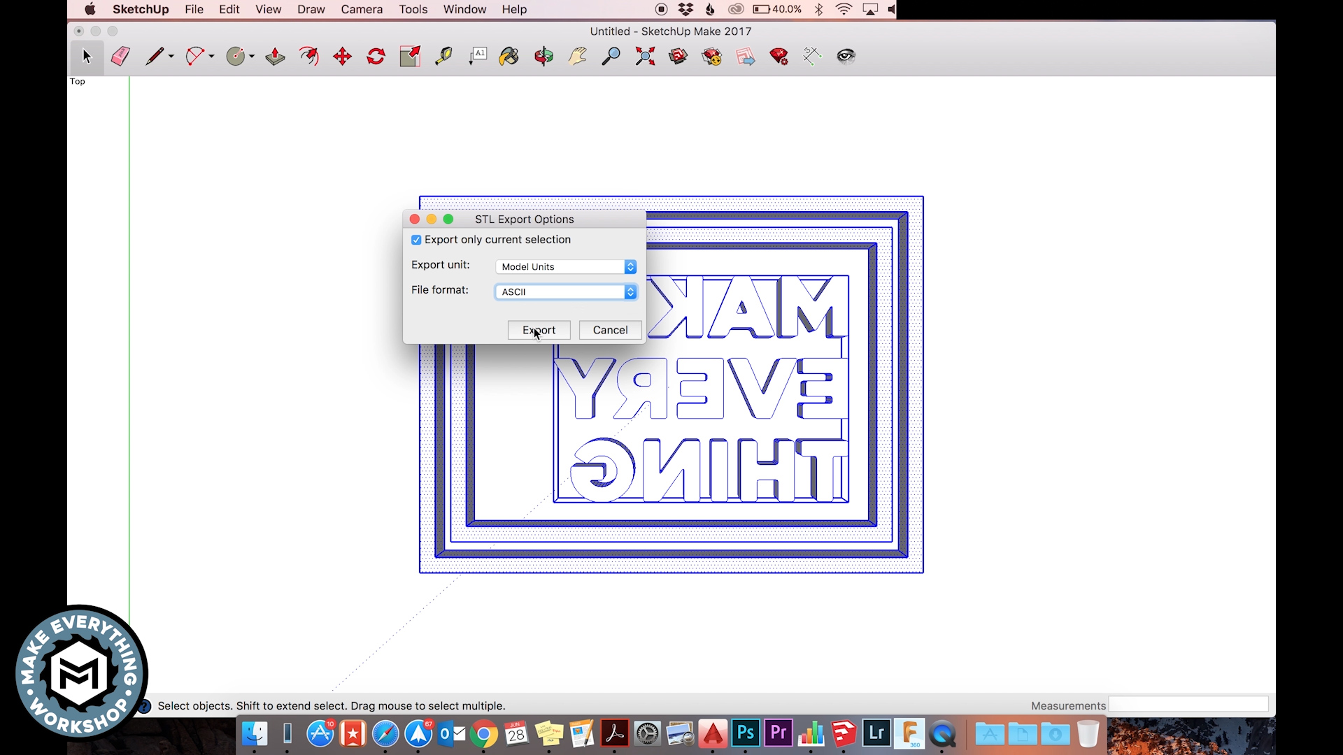Pick the Paint Bucket tool

[509, 56]
